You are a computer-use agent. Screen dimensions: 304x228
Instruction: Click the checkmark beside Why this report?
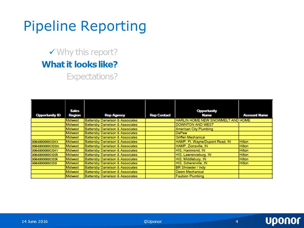click(x=52, y=52)
